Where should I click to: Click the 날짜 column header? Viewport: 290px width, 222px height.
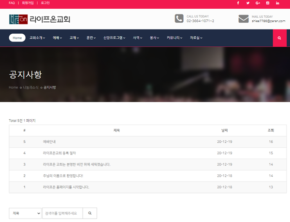click(x=225, y=130)
